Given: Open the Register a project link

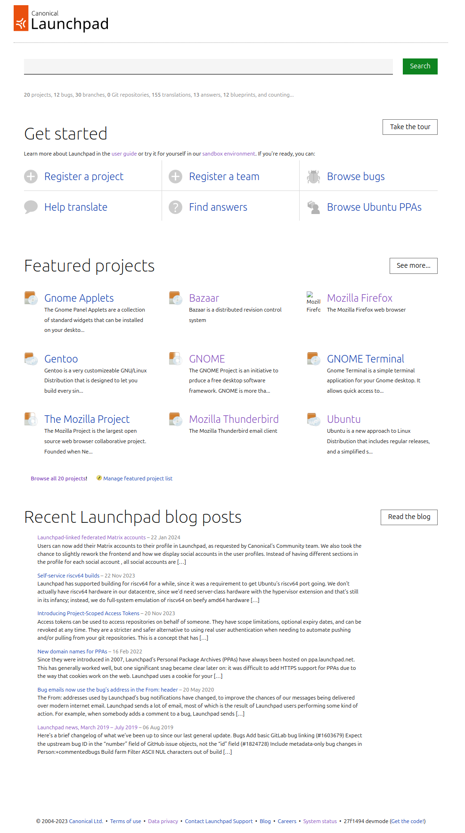Looking at the screenshot, I should click(84, 176).
